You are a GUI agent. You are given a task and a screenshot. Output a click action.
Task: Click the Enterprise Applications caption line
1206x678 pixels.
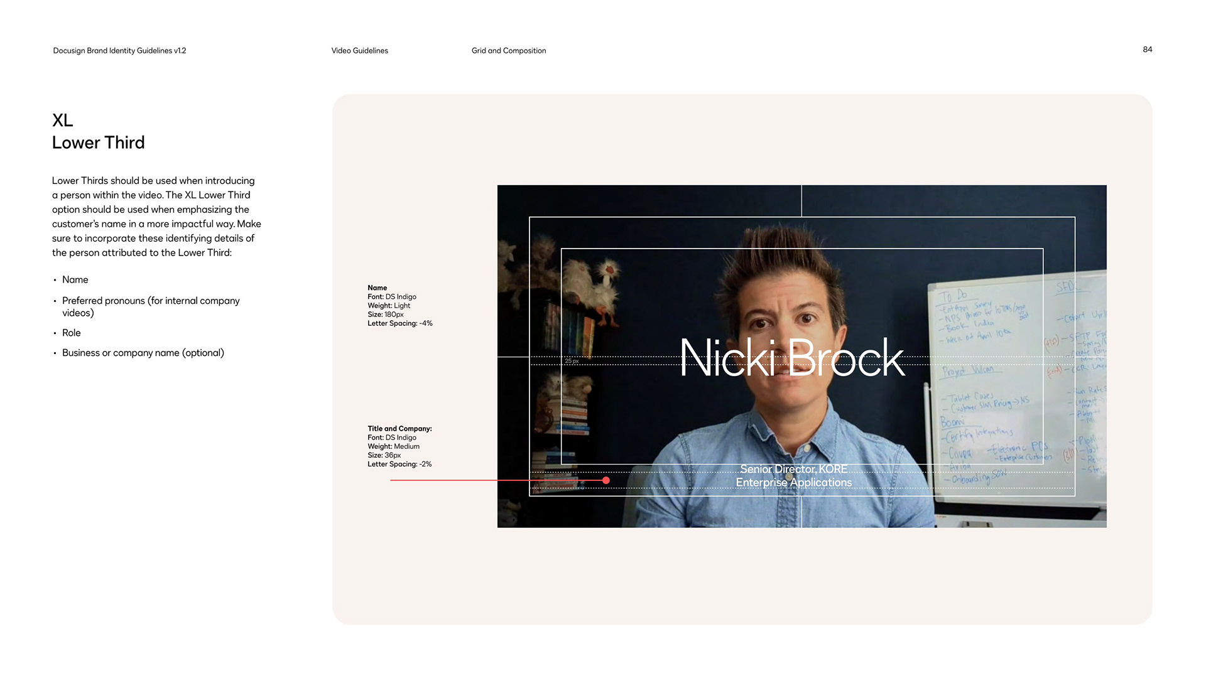[x=793, y=483]
